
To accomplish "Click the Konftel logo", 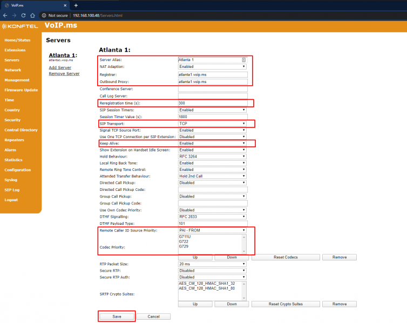I will click(x=20, y=26).
